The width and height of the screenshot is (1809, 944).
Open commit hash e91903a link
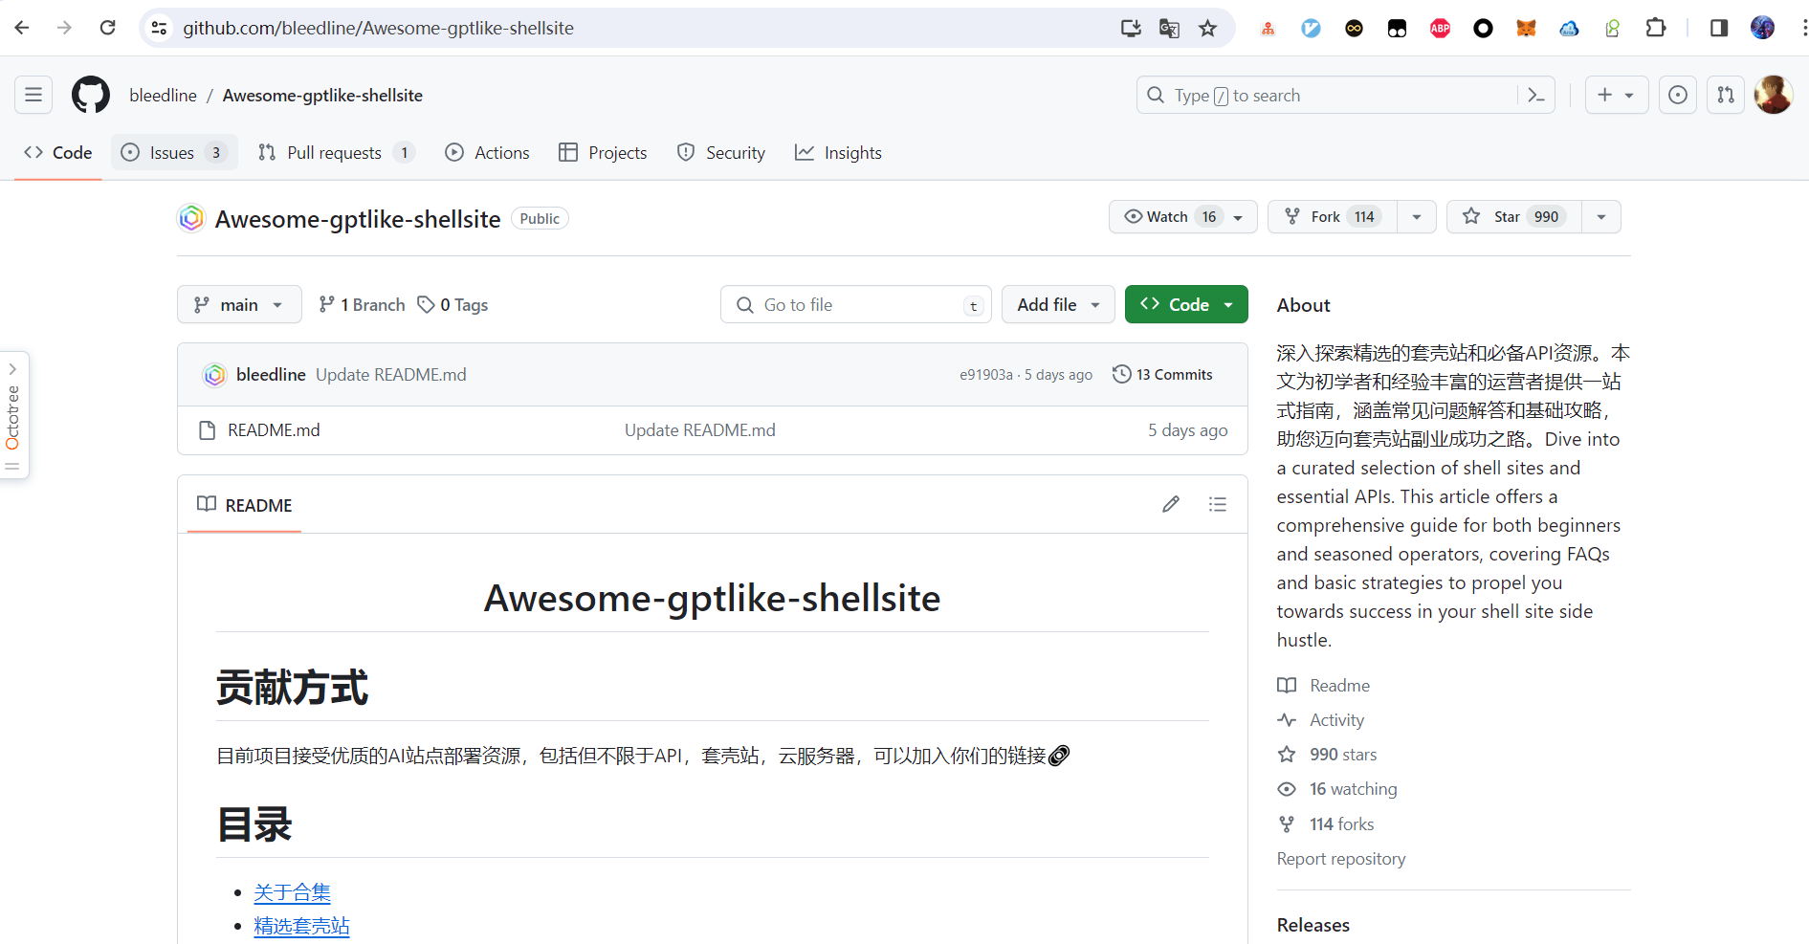(x=985, y=375)
